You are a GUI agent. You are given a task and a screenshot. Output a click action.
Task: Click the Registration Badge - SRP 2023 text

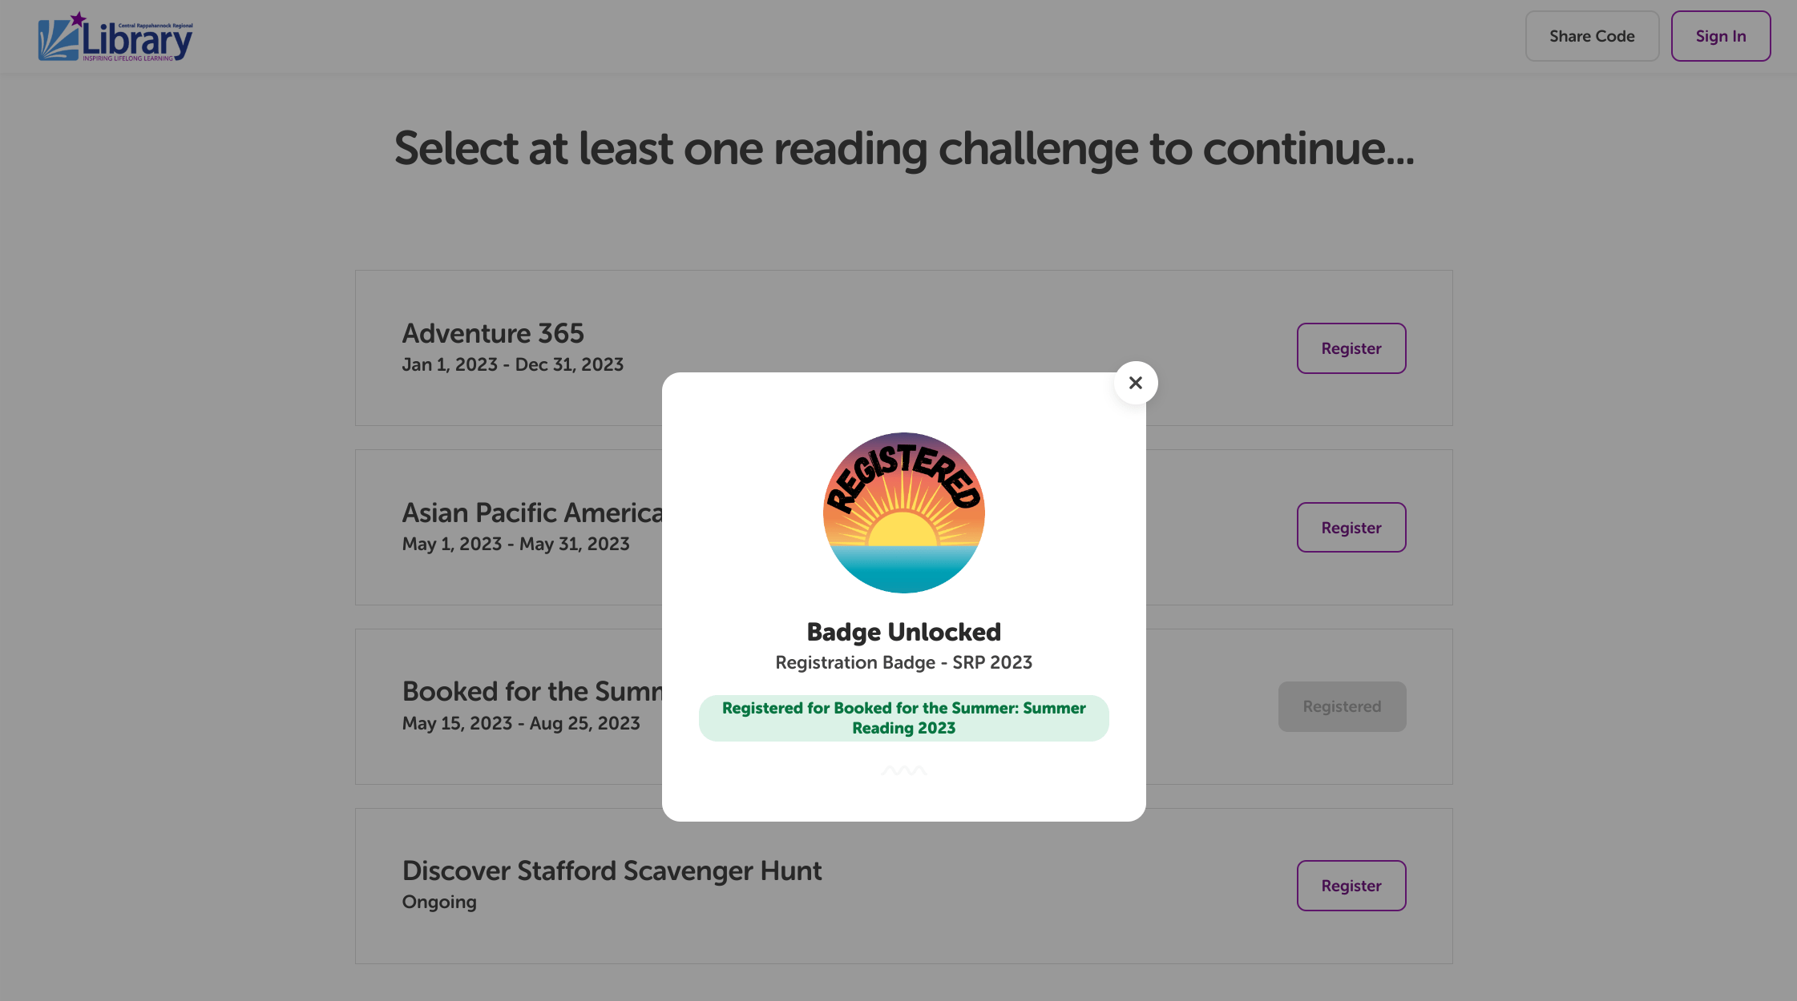[903, 662]
